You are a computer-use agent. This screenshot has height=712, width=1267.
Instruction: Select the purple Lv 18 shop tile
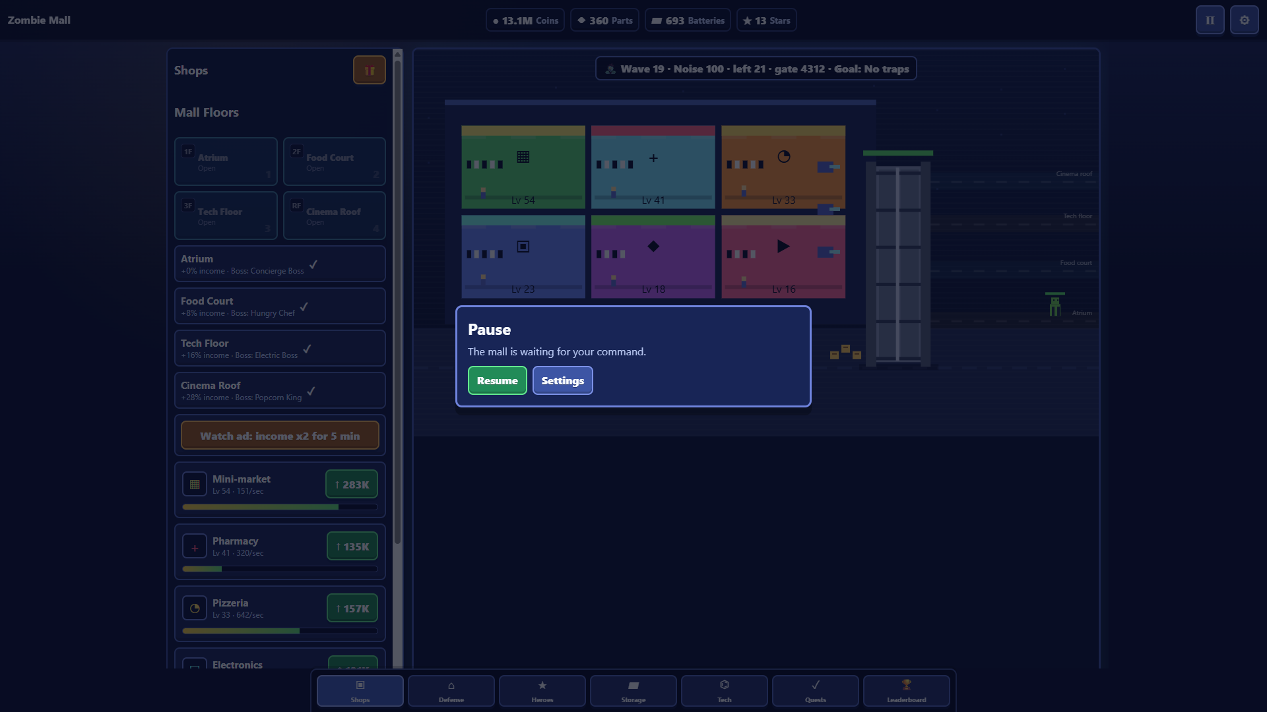click(653, 256)
